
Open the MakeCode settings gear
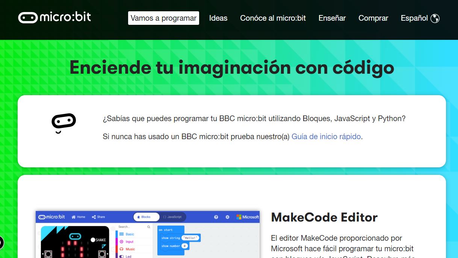click(x=227, y=217)
